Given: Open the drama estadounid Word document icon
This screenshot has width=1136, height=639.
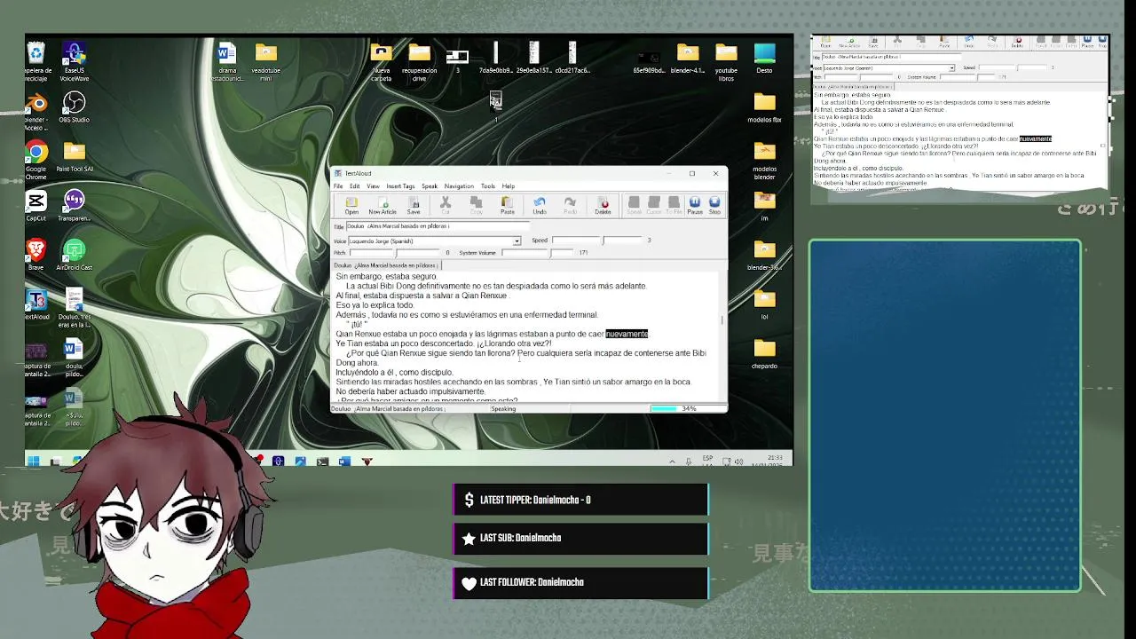Looking at the screenshot, I should pyautogui.click(x=227, y=62).
